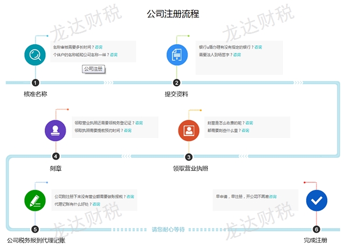
Task: Click the blue document upload icon for 提交资料
Action: tap(177, 55)
